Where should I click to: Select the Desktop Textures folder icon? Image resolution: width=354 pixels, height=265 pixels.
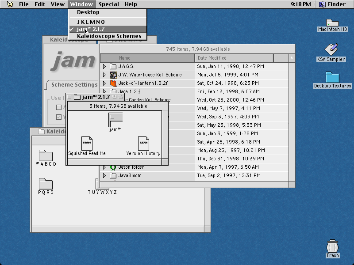[332, 77]
